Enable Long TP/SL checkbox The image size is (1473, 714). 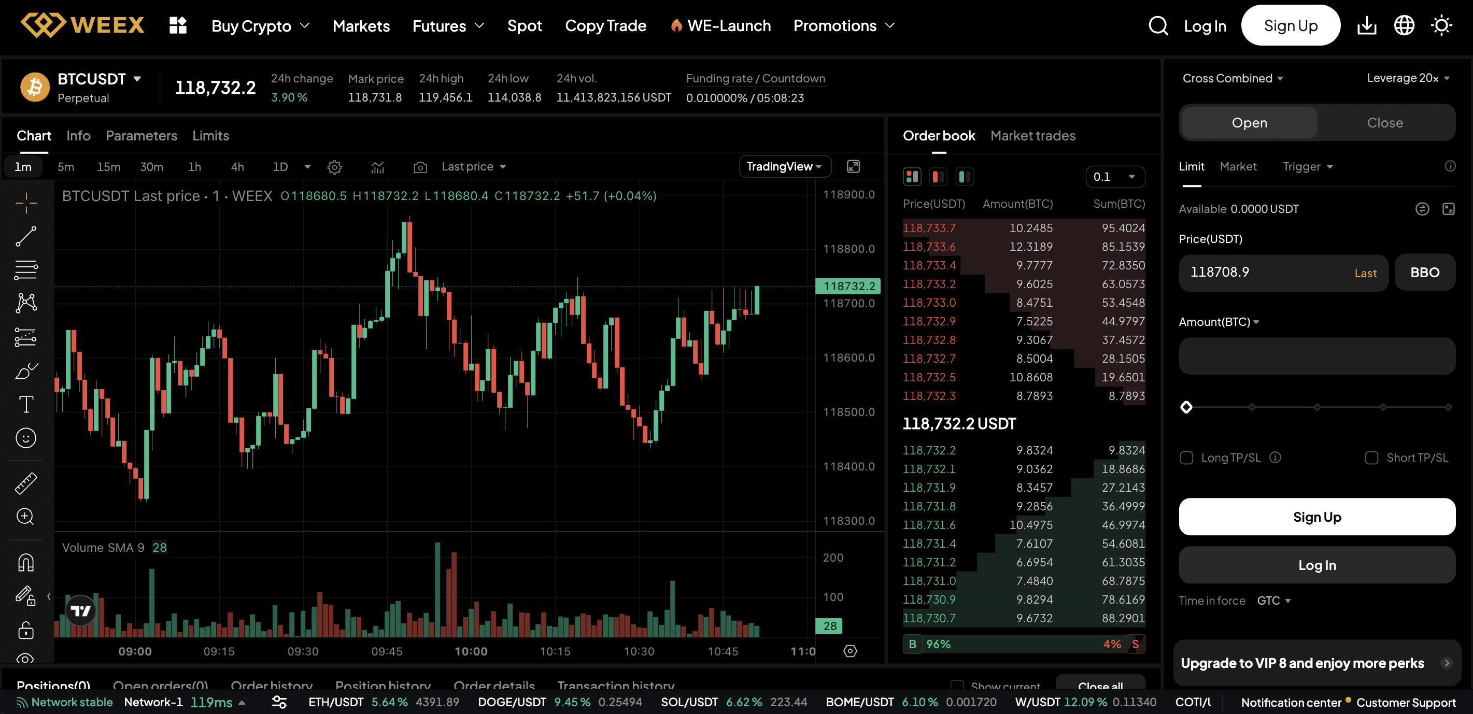click(x=1186, y=458)
